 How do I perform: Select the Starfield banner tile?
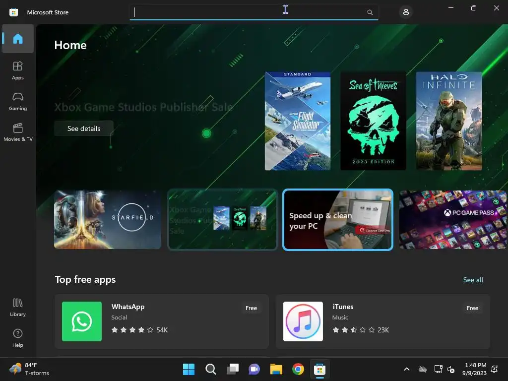pyautogui.click(x=108, y=220)
